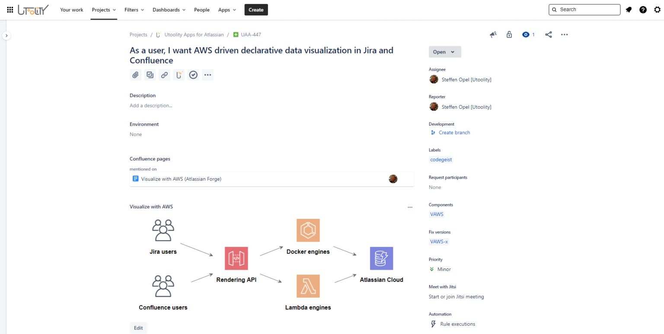
Task: Click the link issue icon
Action: coord(164,75)
